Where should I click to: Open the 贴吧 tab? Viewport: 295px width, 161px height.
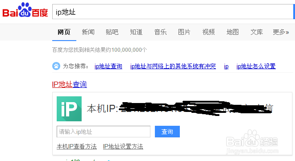tap(112, 32)
